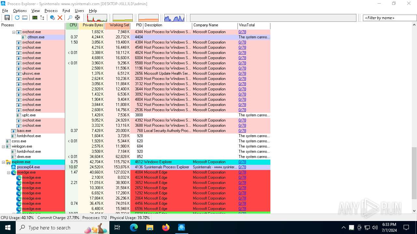This screenshot has height=234, width=417.
Task: Click the msedge.exe PID 4456 icon
Action: coord(19,203)
